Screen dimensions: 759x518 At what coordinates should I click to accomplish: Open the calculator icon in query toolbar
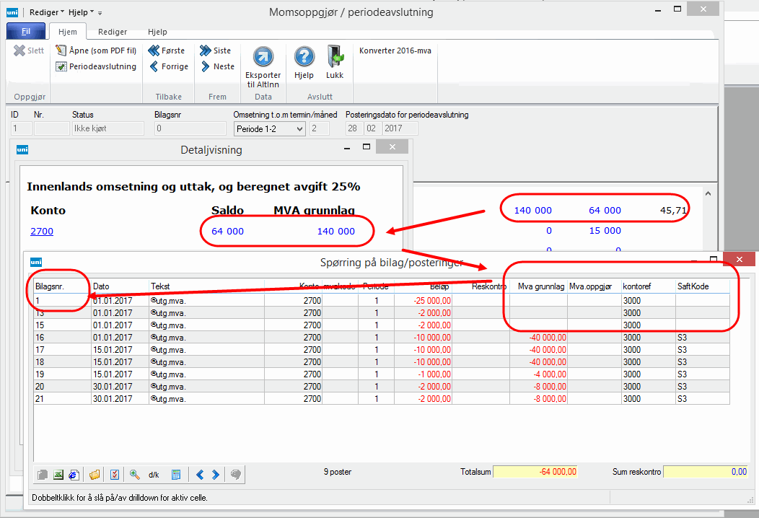175,475
